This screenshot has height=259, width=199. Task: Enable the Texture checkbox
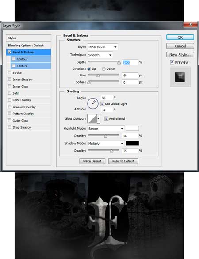click(x=14, y=65)
